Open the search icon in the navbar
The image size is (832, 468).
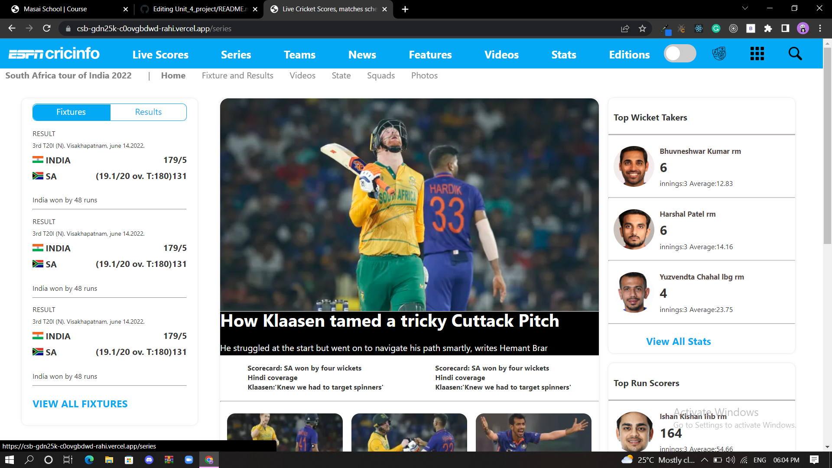tap(795, 53)
